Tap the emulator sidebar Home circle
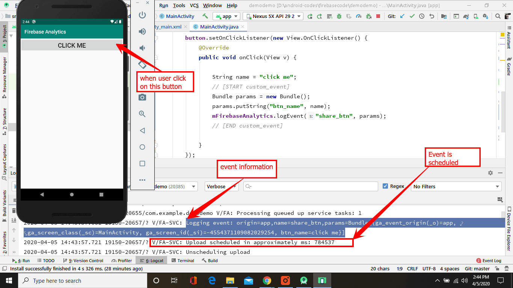 (142, 147)
